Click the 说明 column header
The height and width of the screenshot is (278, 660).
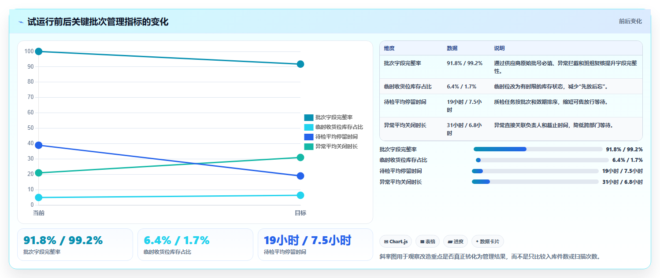500,48
